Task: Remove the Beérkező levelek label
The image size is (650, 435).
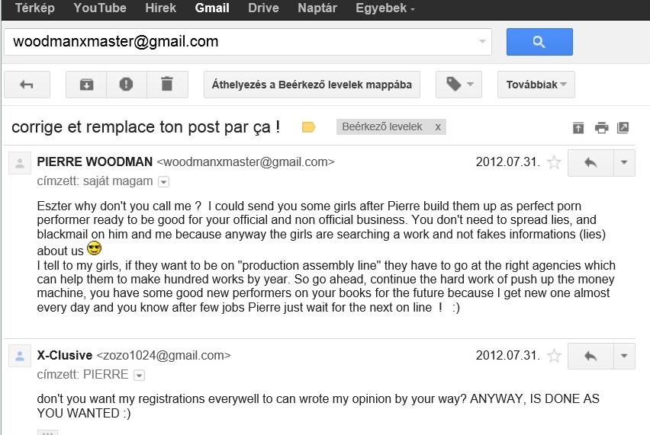Action: 438,127
